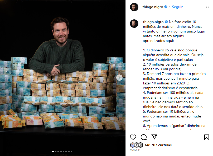
Task: Click the main money photo
Action: (63, 78)
